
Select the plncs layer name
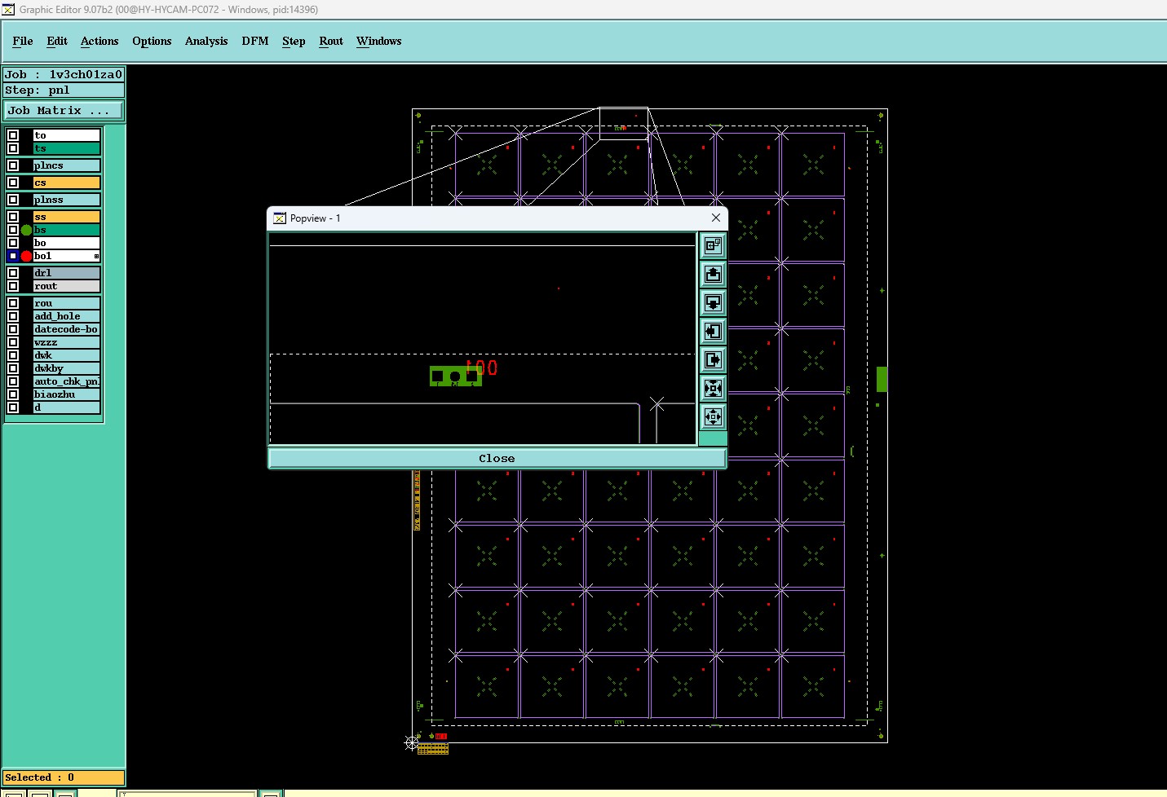point(67,165)
